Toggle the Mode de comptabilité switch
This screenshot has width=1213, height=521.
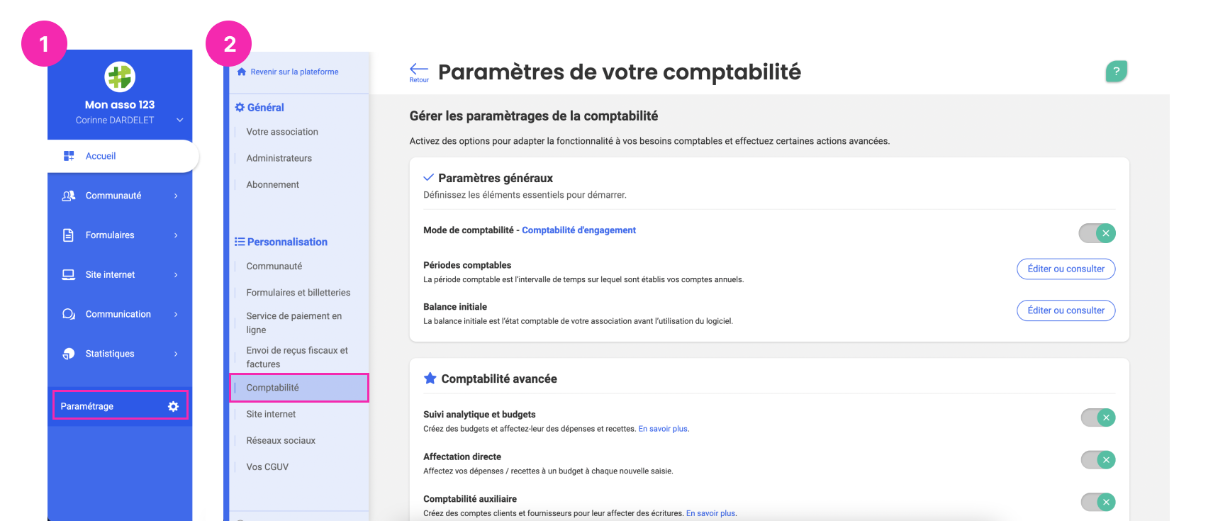[1097, 233]
